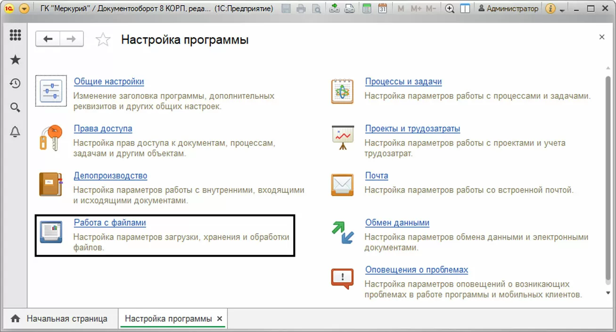Close the Настройка программы tab with X
The width and height of the screenshot is (616, 332).
click(220, 319)
